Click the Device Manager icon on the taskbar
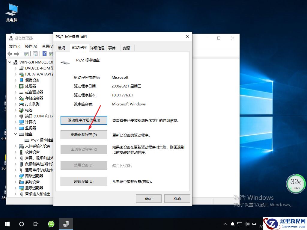The image size is (307, 230). click(x=66, y=224)
